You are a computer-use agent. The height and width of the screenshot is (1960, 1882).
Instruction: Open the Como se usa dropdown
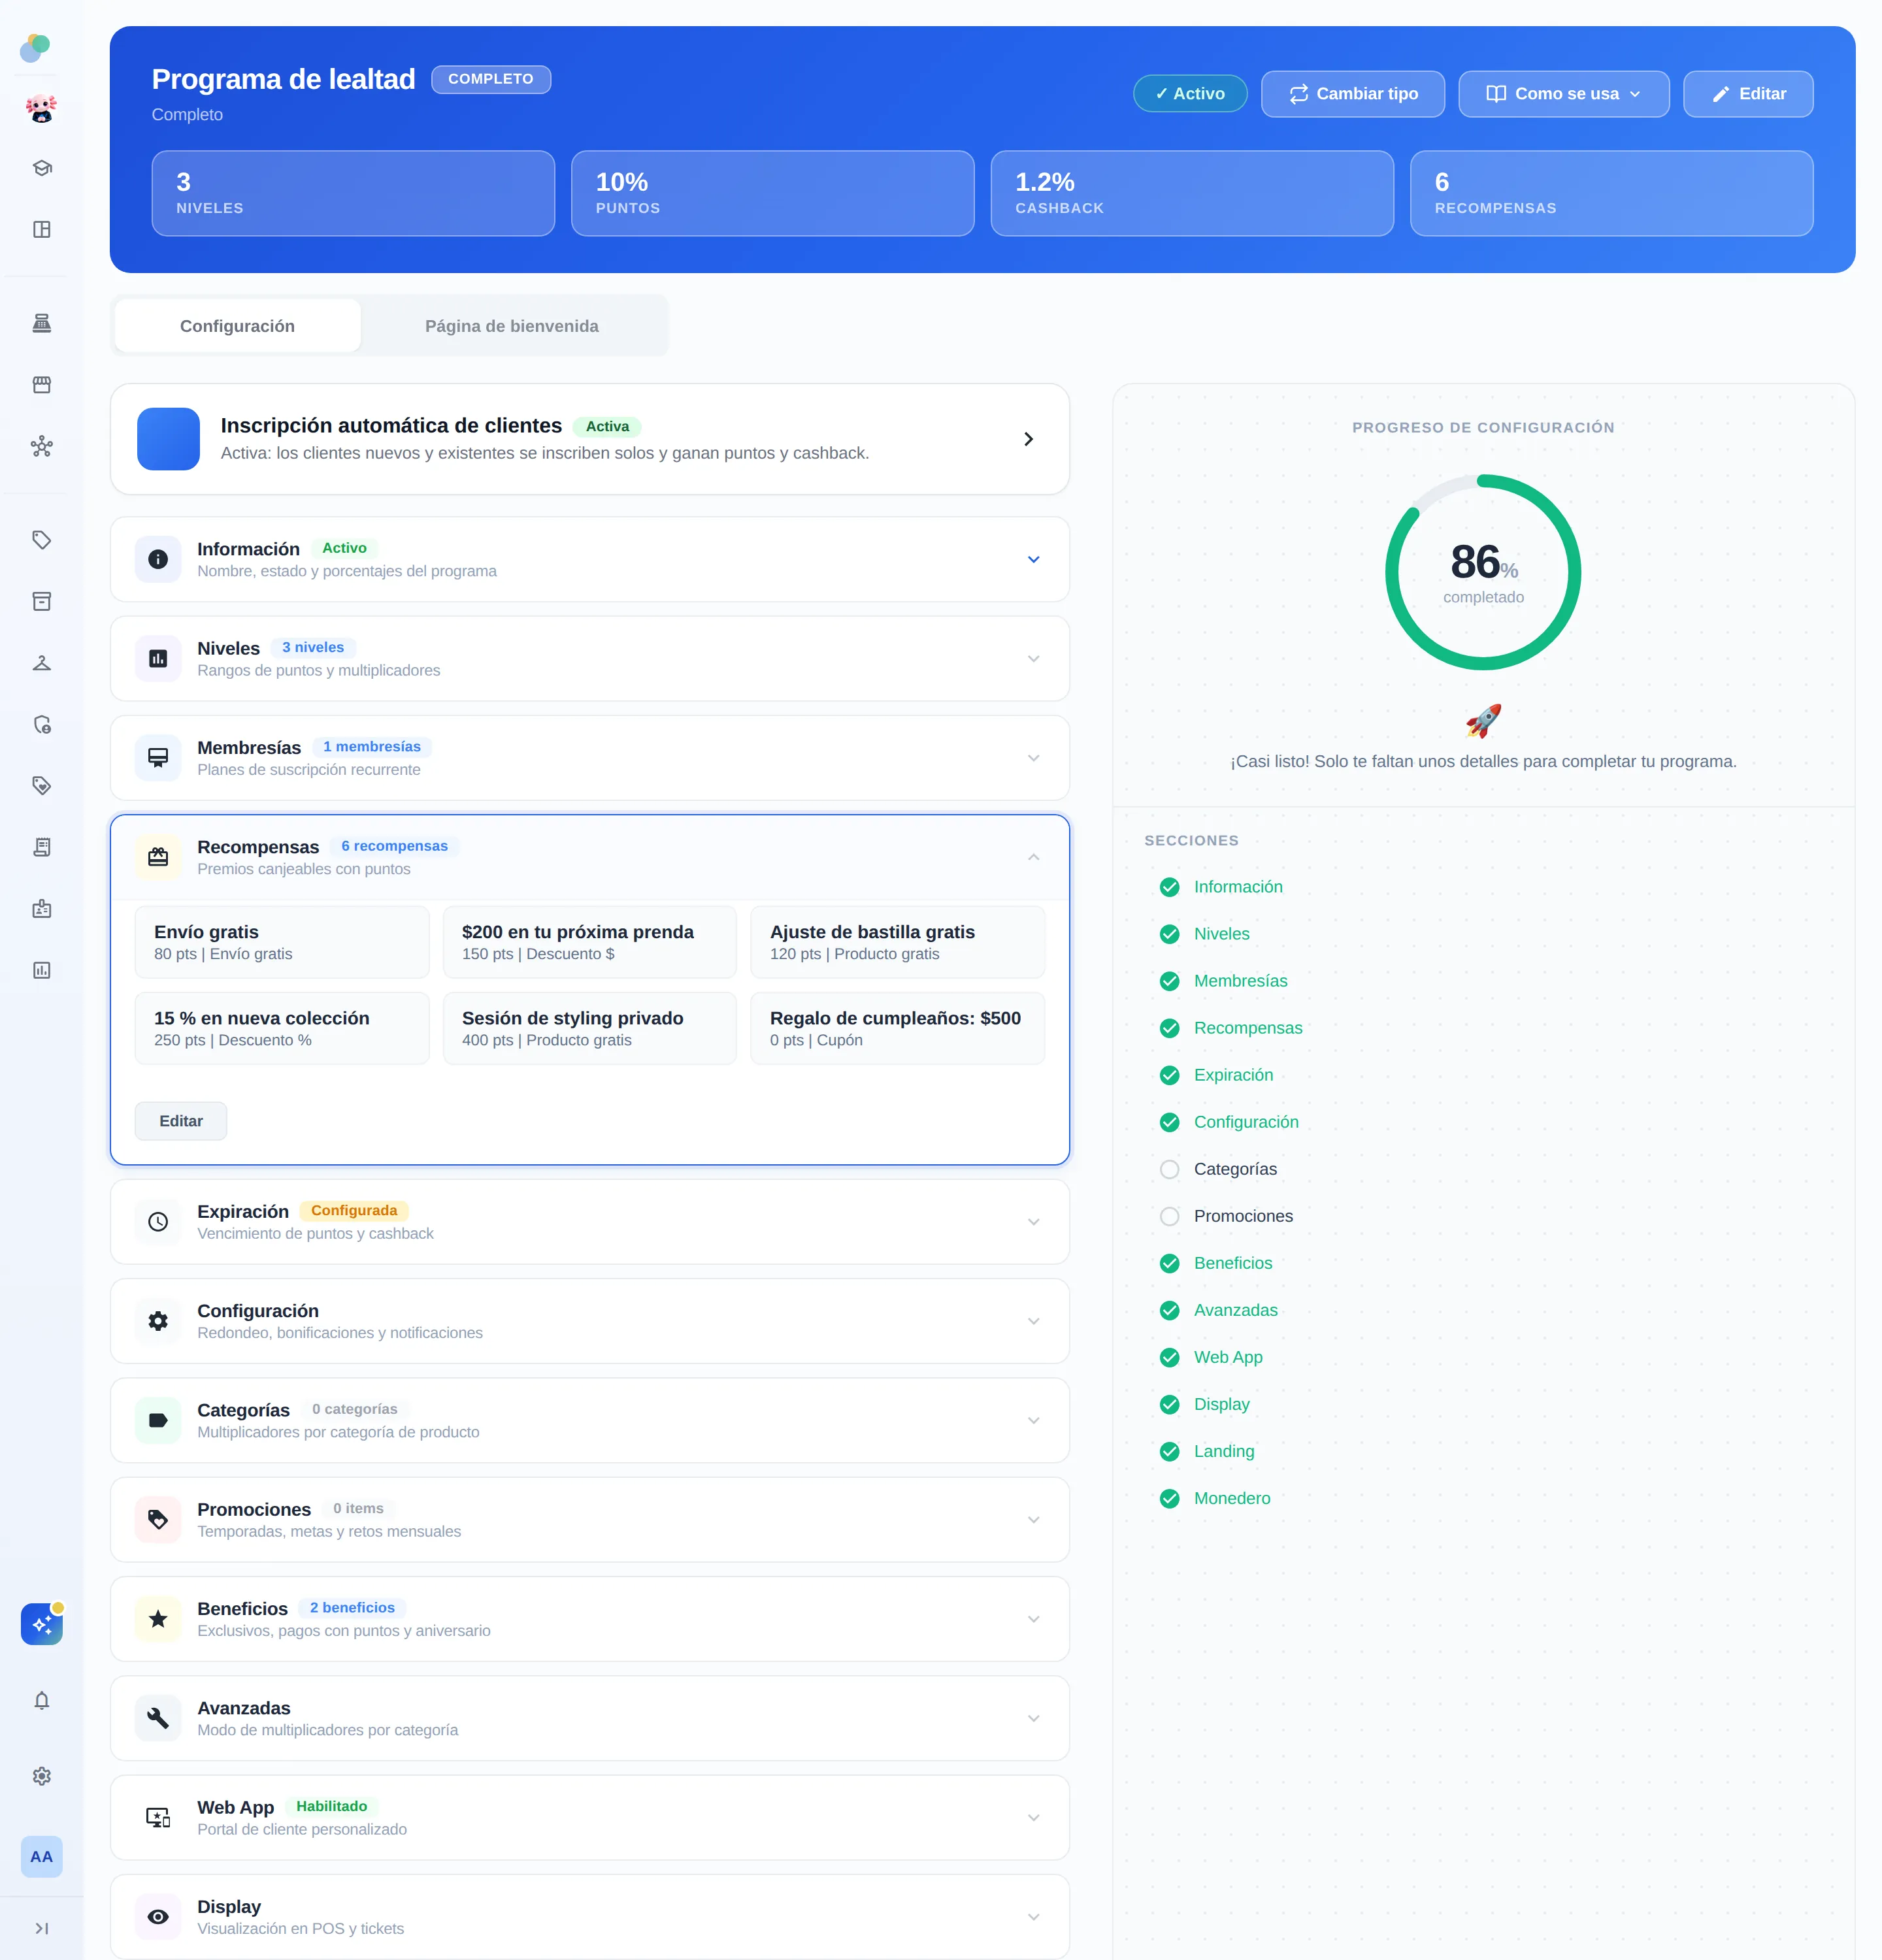click(x=1563, y=93)
